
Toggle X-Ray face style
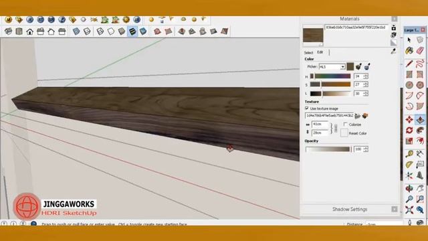click(76, 31)
